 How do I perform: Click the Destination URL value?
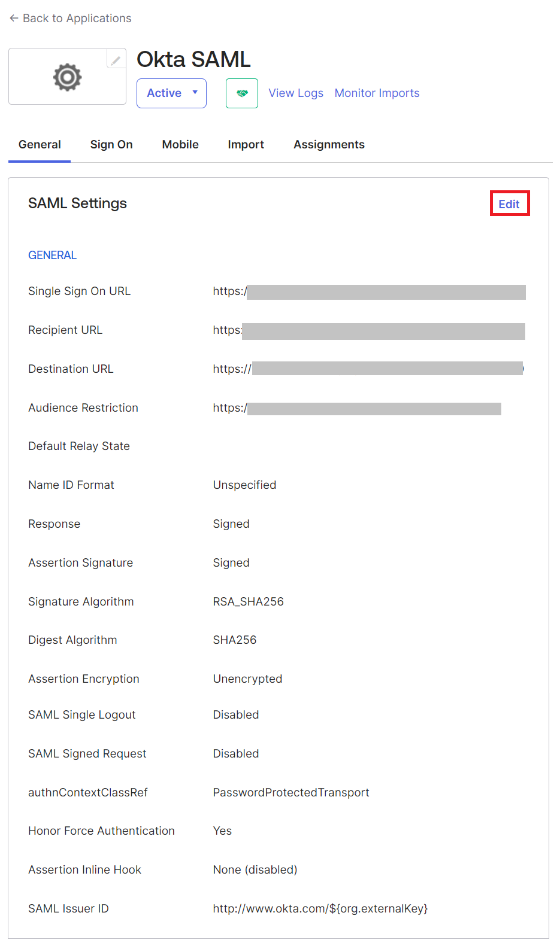coord(368,369)
